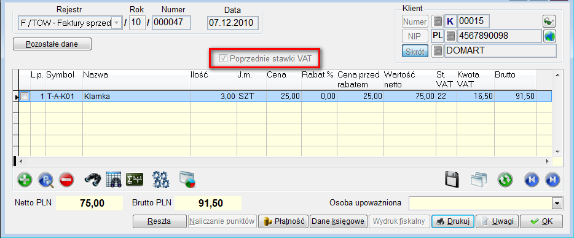The height and width of the screenshot is (238, 574).
Task: Go to last record with blue arrow icon
Action: (x=552, y=180)
